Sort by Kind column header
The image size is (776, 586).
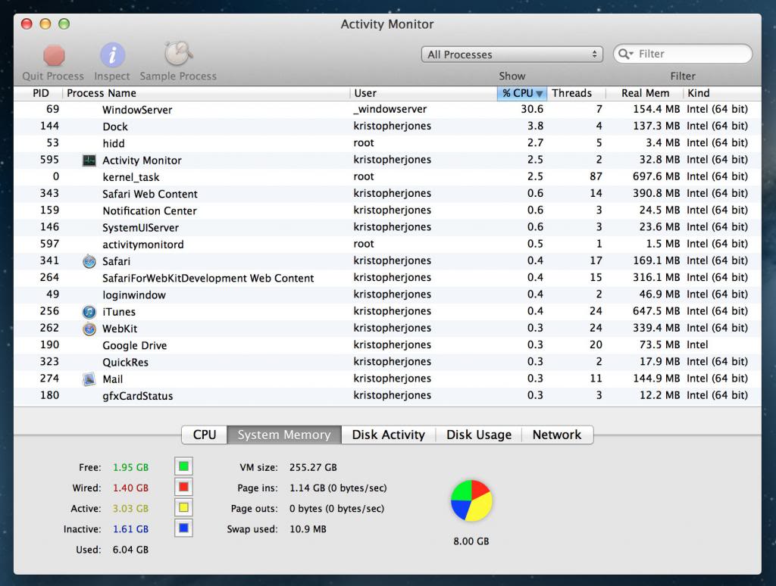(722, 93)
